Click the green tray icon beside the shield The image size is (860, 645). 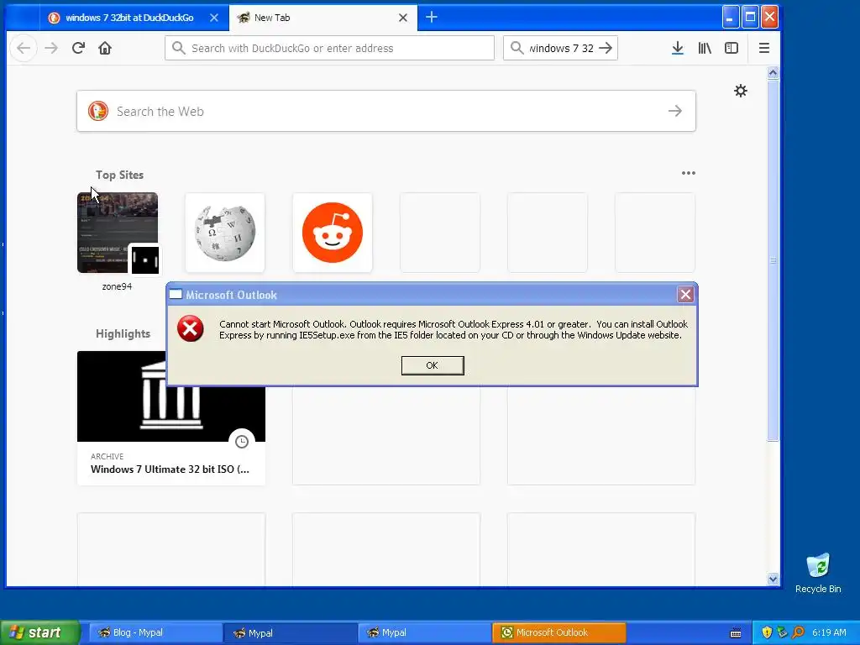[x=783, y=632]
